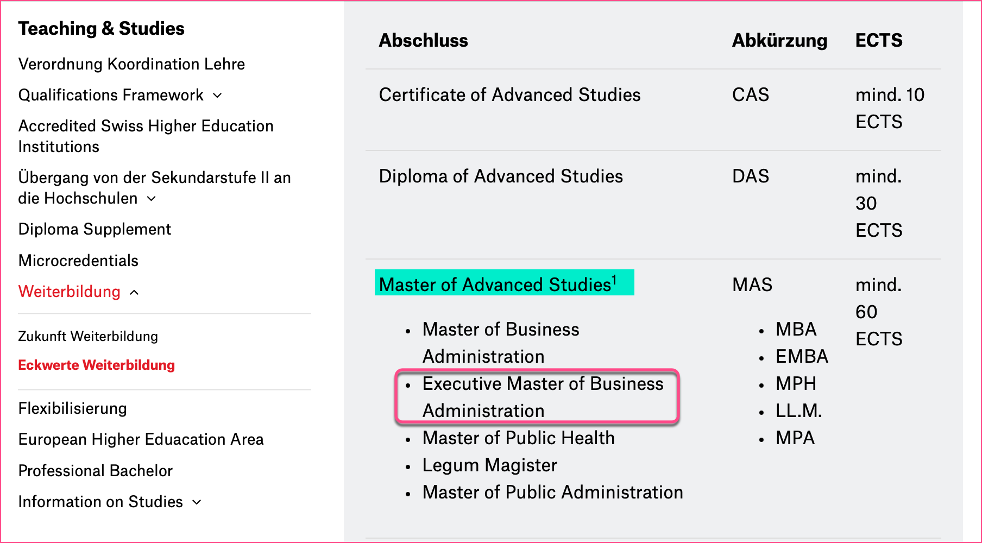
Task: Expand the Information on Studies chevron
Action: coord(197,502)
